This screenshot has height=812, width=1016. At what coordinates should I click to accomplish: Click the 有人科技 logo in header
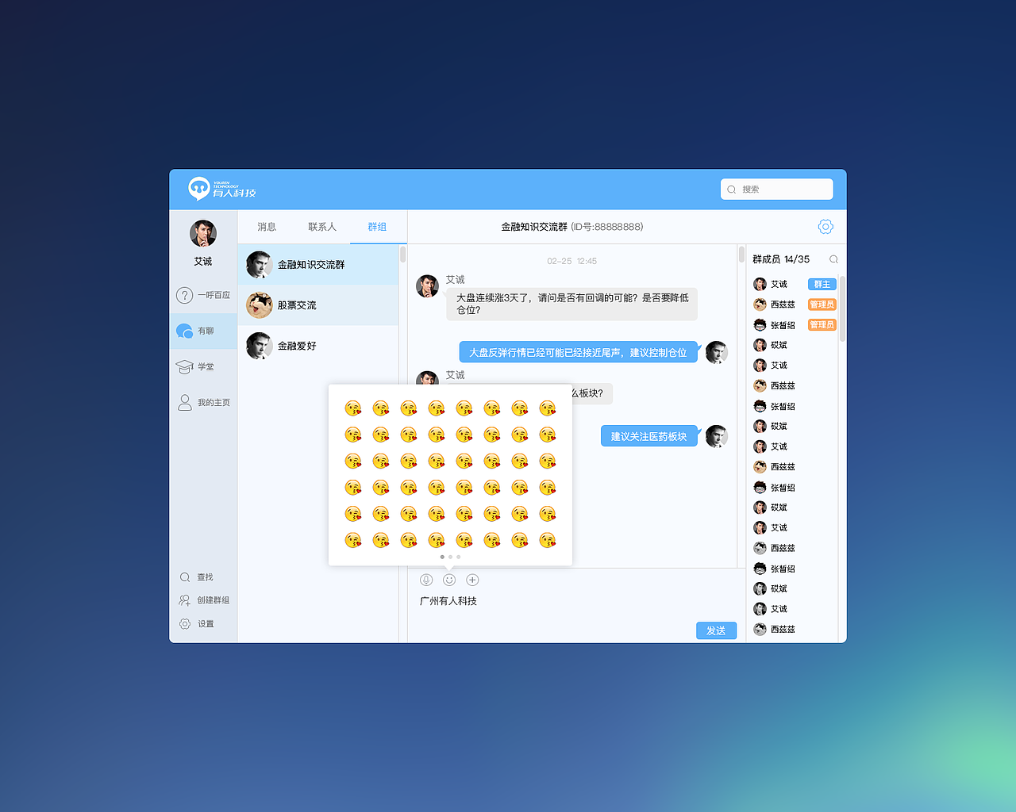click(x=221, y=189)
